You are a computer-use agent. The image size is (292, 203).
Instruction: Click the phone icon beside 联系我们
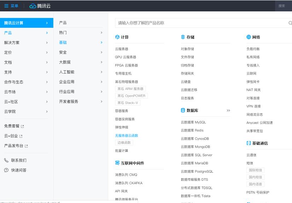[x=6, y=160]
